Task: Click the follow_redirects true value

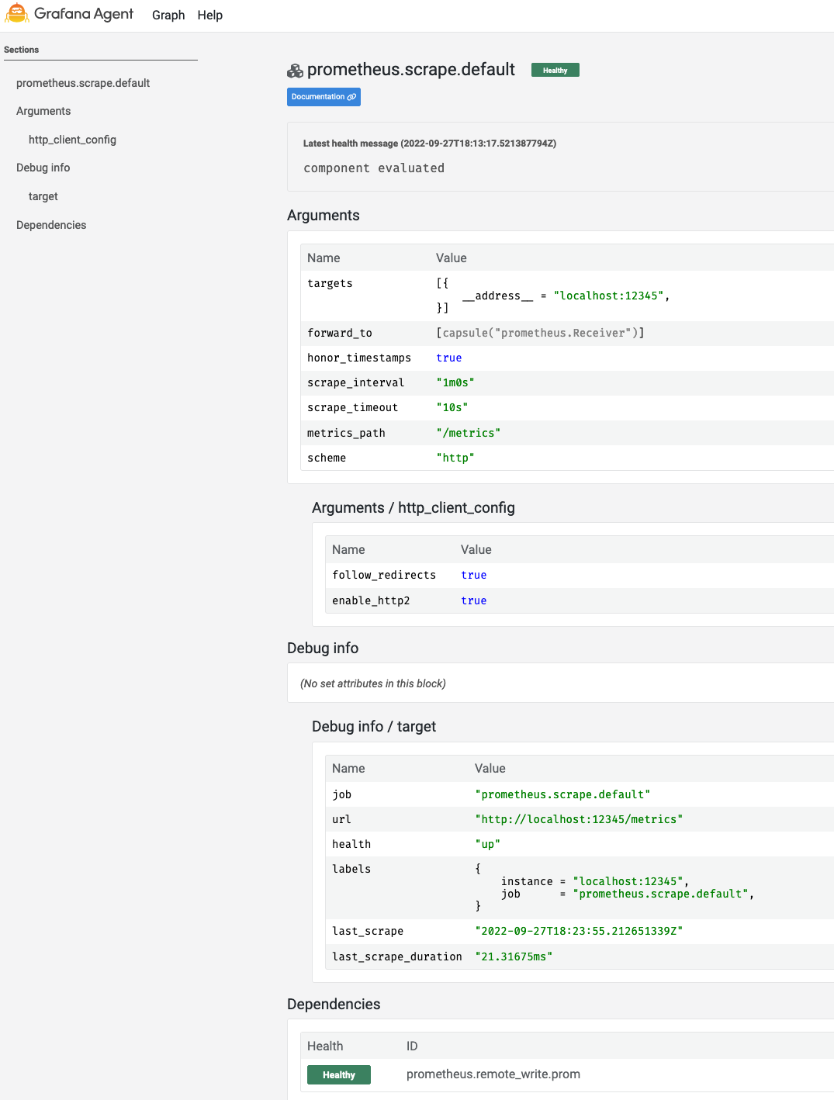Action: pos(473,575)
